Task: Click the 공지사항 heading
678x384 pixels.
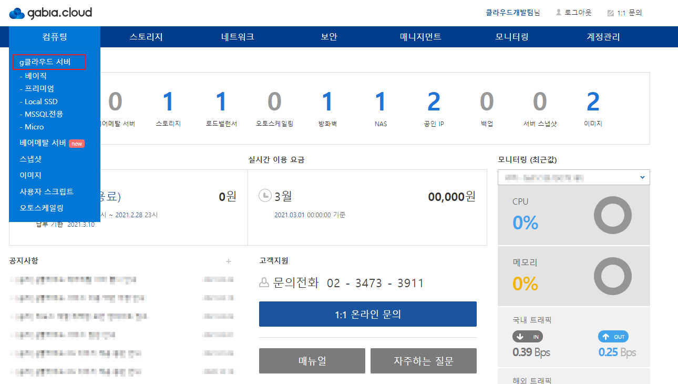Action: pos(24,261)
